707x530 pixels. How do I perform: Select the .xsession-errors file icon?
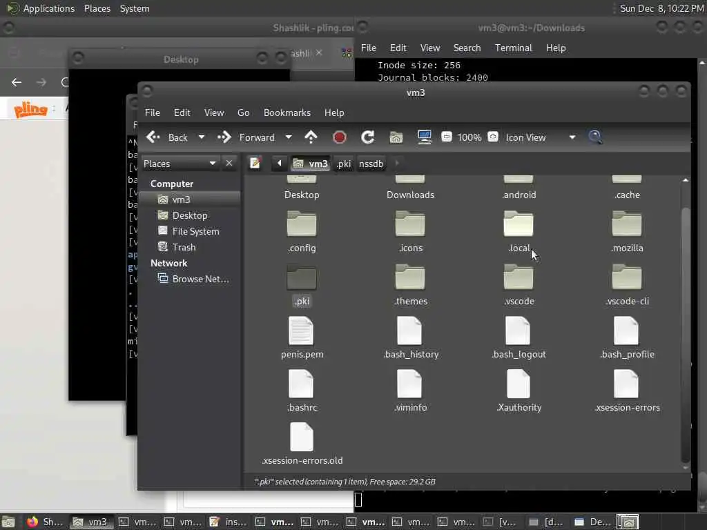(x=626, y=384)
